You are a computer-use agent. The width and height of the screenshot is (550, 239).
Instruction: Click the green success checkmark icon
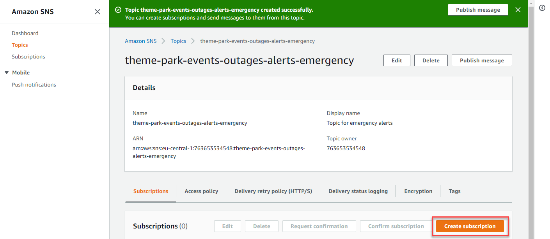click(x=118, y=10)
